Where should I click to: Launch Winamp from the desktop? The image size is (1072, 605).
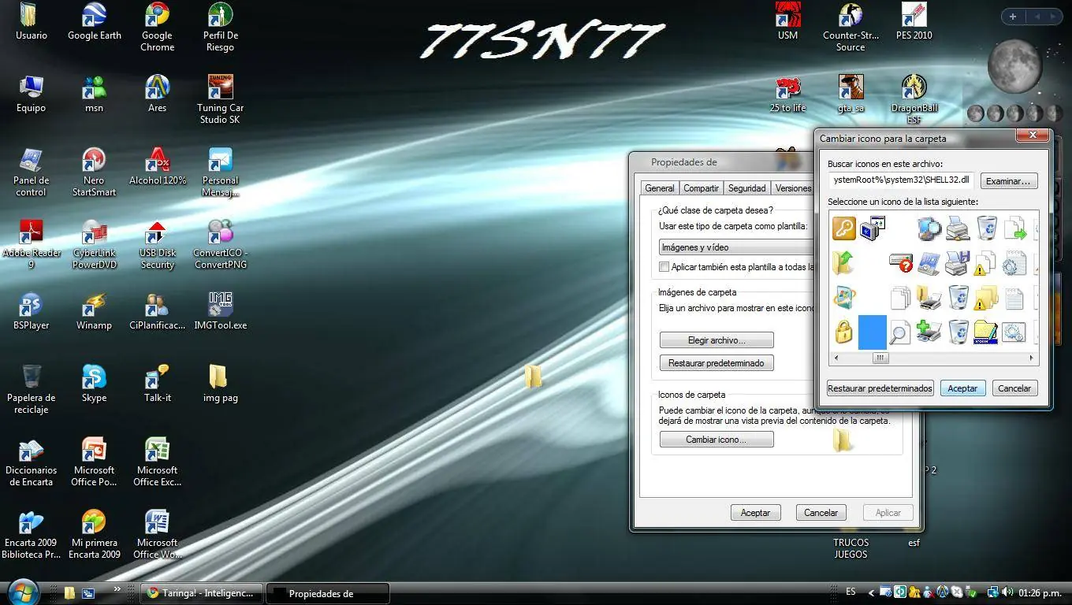pos(94,311)
